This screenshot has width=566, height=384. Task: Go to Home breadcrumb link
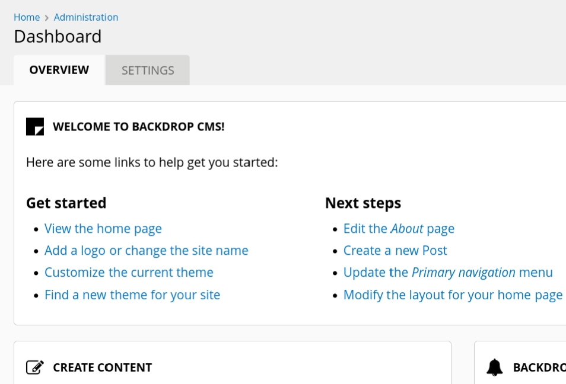(27, 17)
